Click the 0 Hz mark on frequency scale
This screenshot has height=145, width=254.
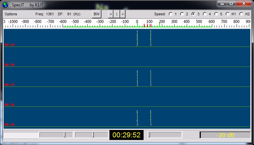(137, 22)
